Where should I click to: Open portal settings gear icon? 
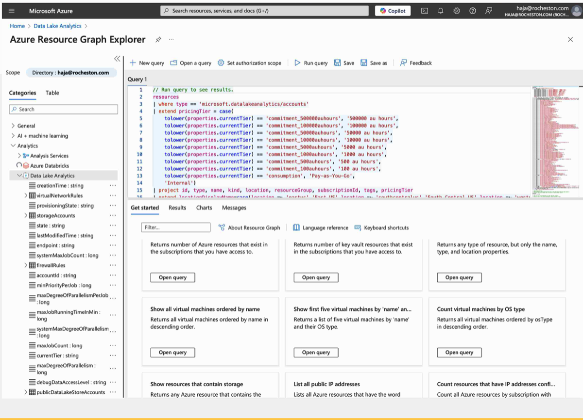coord(457,11)
